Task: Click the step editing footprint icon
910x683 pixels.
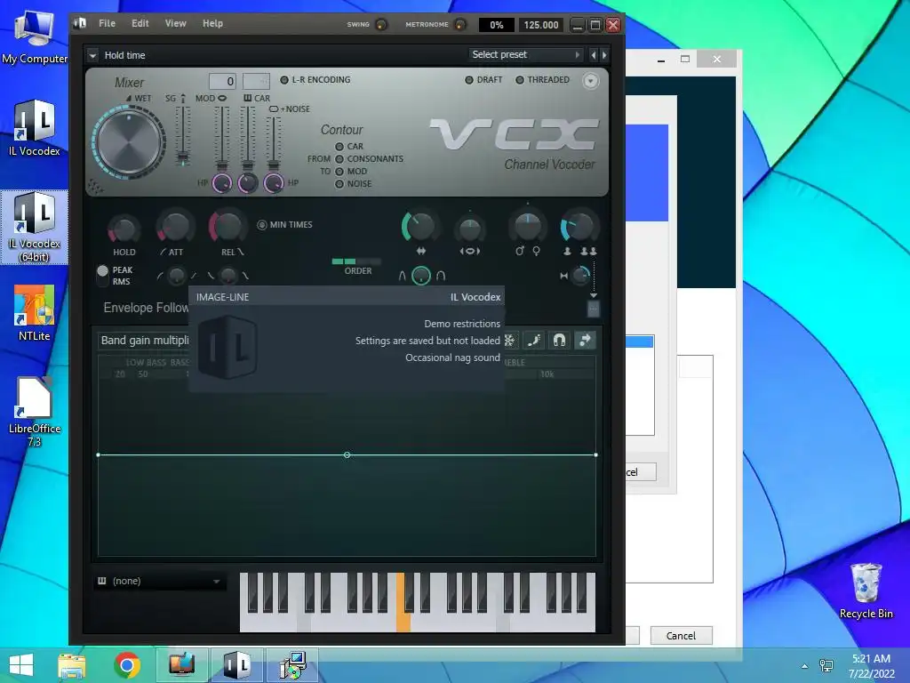Action: click(x=534, y=341)
